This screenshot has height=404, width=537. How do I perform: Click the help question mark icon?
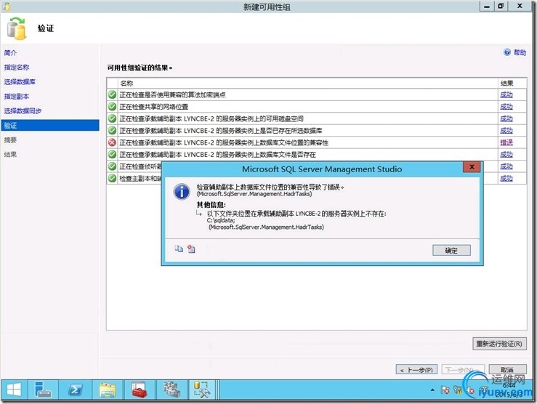coord(507,52)
